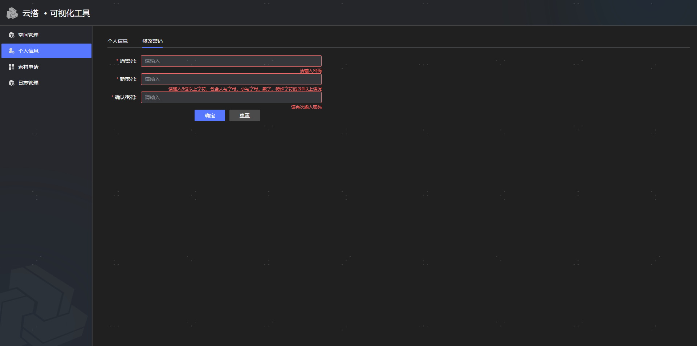Click the cube icon beside 空间管理
This screenshot has height=346, width=697.
tap(11, 35)
